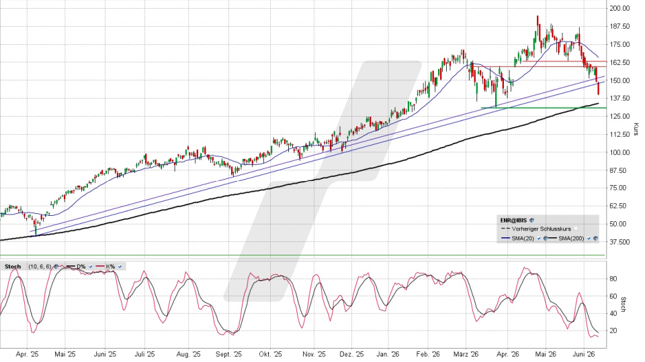Click the März '26 date label
Viewport: 645px width, 362px height.
point(466,354)
